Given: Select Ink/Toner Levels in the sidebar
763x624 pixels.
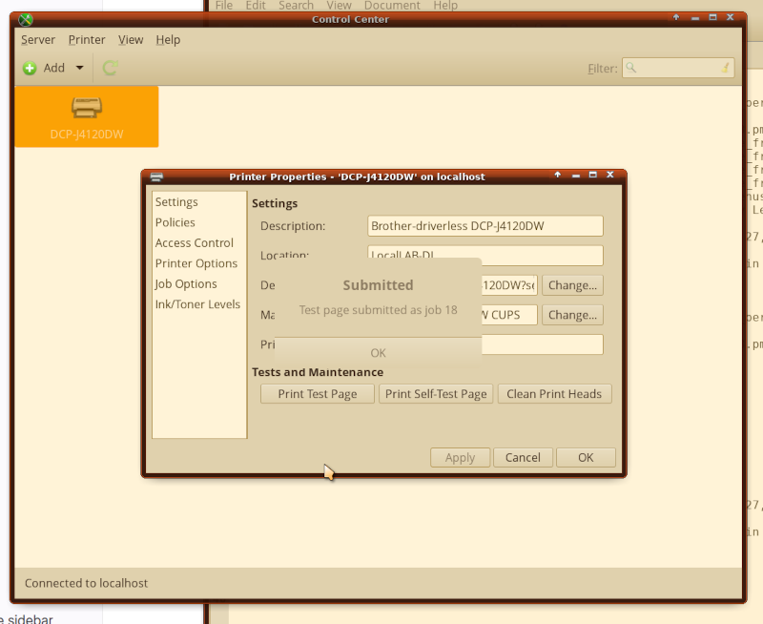Looking at the screenshot, I should pos(197,304).
